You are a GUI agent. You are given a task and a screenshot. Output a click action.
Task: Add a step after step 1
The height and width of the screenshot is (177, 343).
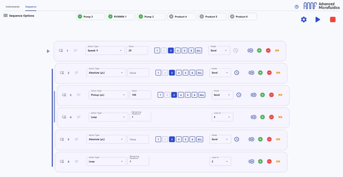[259, 51]
